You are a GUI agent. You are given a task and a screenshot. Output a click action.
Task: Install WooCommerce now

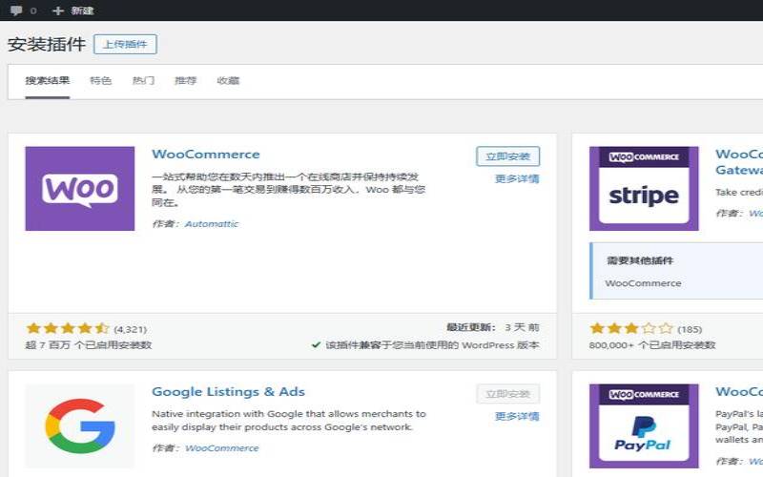tap(507, 156)
